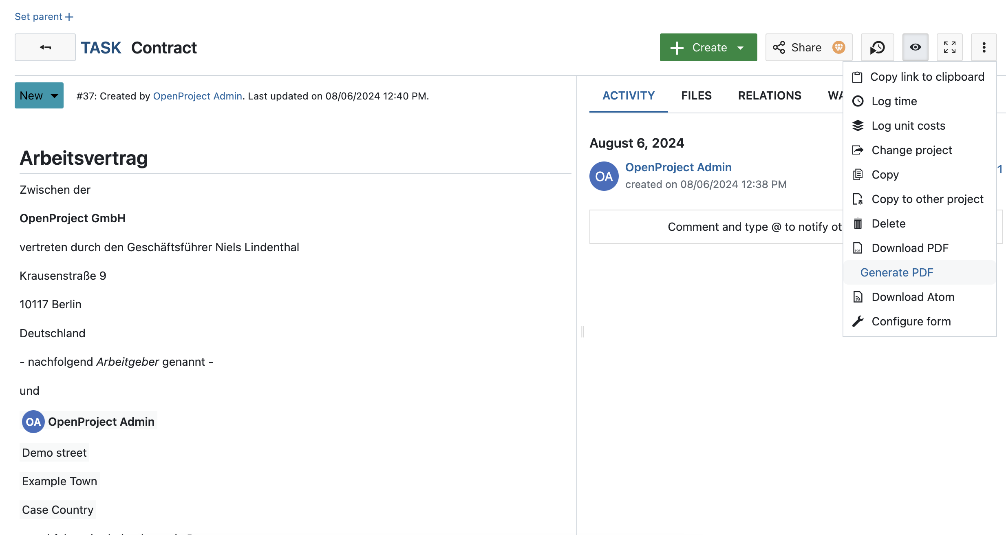Viewport: 1006px width, 535px height.
Task: Click the ACTIVITY tab label
Action: pyautogui.click(x=628, y=95)
